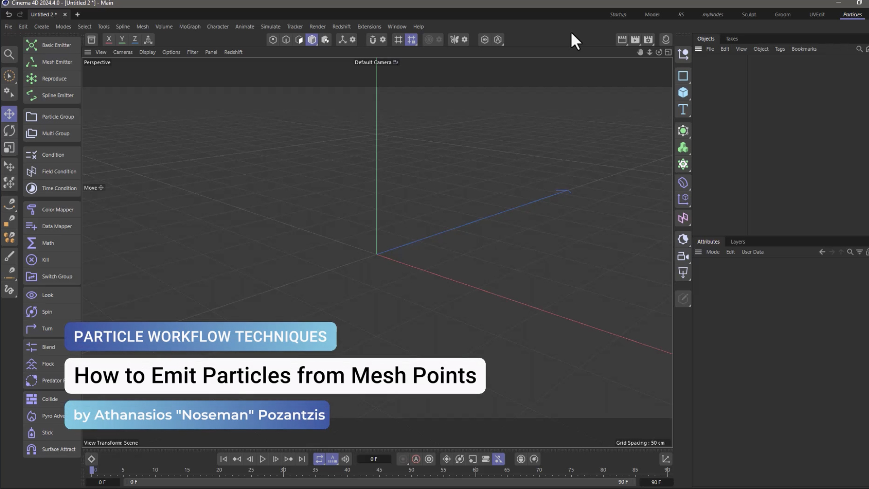869x489 pixels.
Task: Create a Particle Group
Action: pyautogui.click(x=52, y=117)
